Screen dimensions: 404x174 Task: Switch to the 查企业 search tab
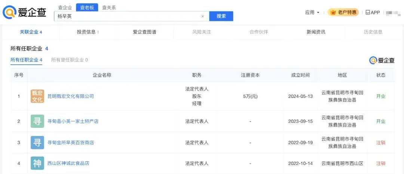coord(65,7)
